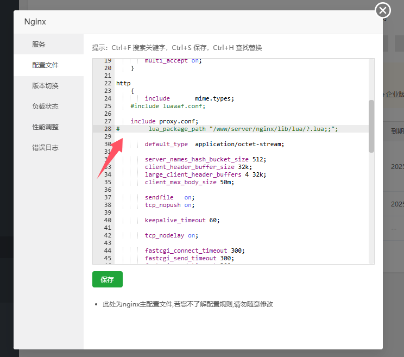Click 'fastcgi_send_timeout 300;' line
The width and height of the screenshot is (404, 357).
190,258
